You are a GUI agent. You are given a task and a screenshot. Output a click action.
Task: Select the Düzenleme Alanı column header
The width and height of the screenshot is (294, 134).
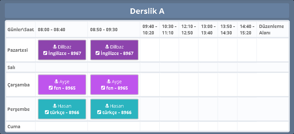[271, 30]
